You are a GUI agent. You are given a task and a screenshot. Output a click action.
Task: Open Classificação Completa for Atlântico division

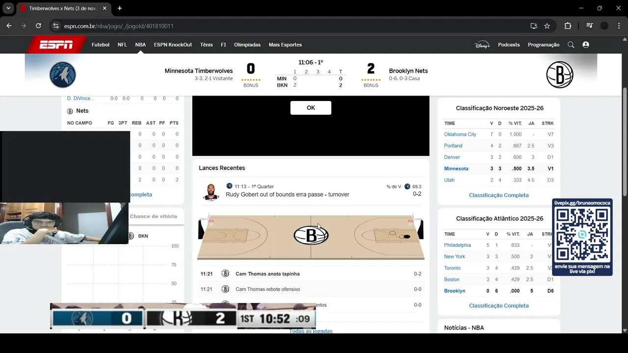coord(498,305)
